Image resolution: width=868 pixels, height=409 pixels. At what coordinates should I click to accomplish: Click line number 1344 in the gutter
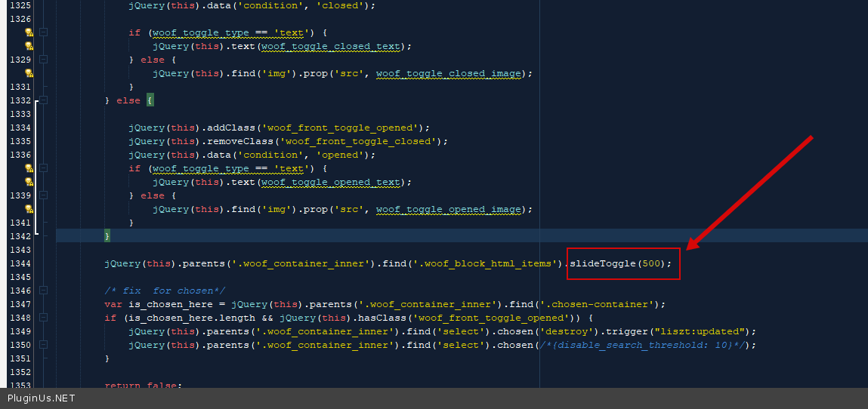point(19,263)
